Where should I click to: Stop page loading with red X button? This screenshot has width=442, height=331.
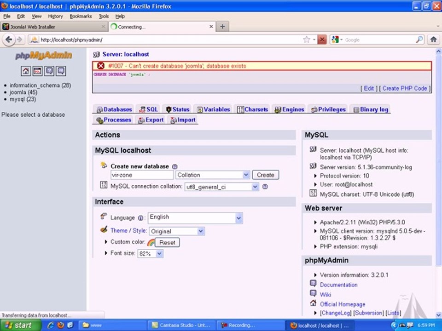[x=322, y=40]
